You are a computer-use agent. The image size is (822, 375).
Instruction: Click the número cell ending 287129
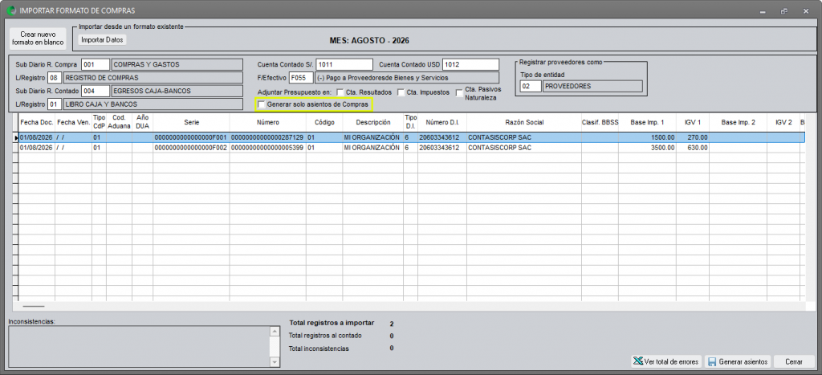268,137
